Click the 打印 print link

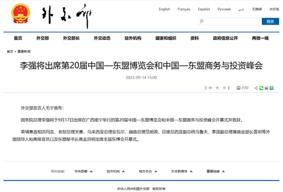click(x=245, y=88)
